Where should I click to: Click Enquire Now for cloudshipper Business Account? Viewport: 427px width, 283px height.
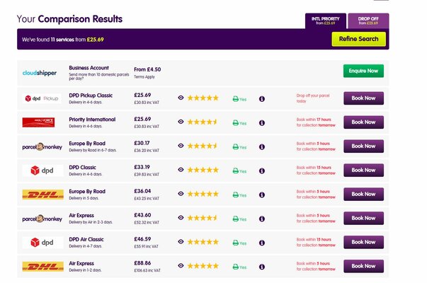pos(363,71)
